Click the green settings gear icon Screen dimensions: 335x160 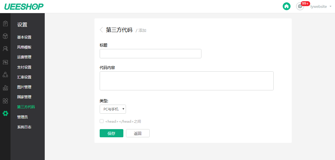[x=5, y=113]
